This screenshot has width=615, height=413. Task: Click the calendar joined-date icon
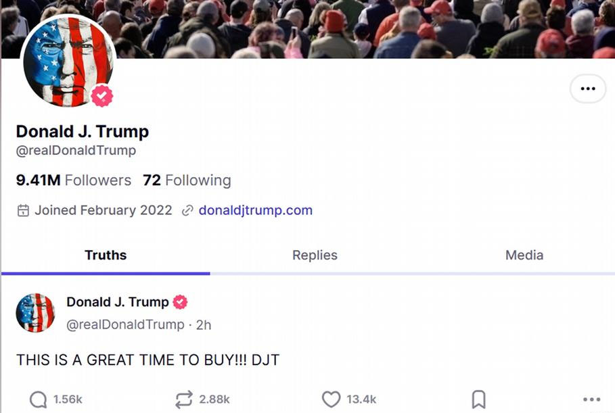click(23, 210)
